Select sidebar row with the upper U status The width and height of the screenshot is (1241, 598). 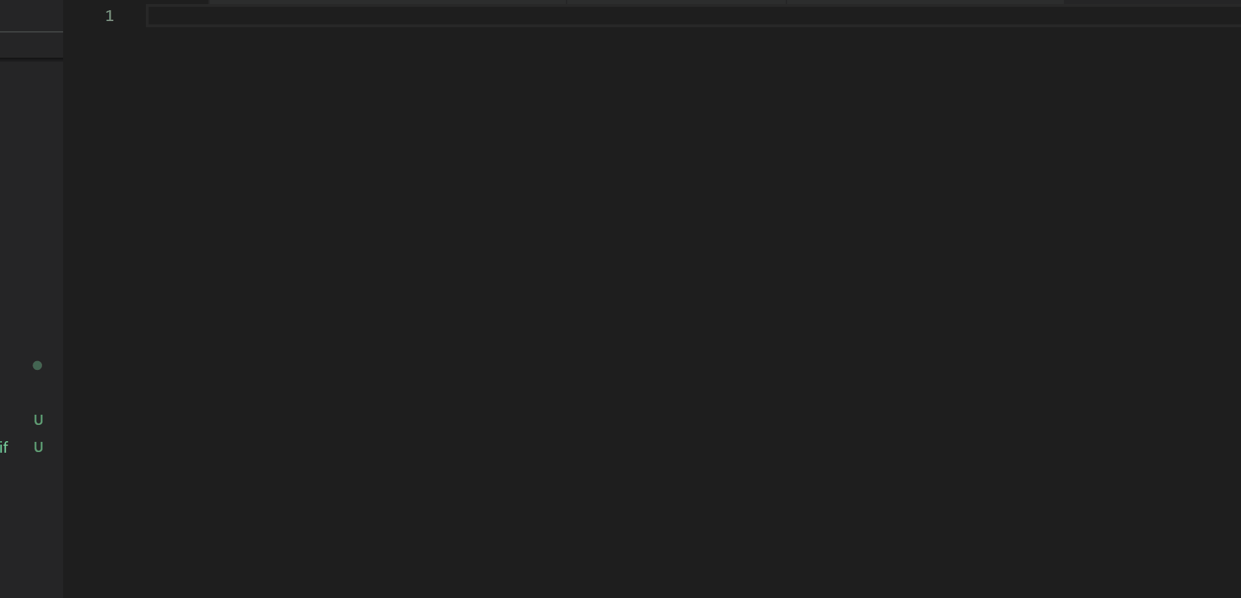pyautogui.click(x=32, y=420)
